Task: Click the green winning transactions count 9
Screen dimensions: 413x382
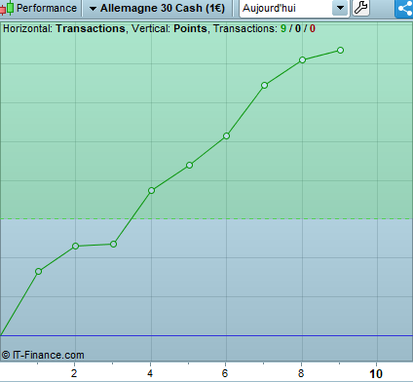Action: (x=283, y=28)
